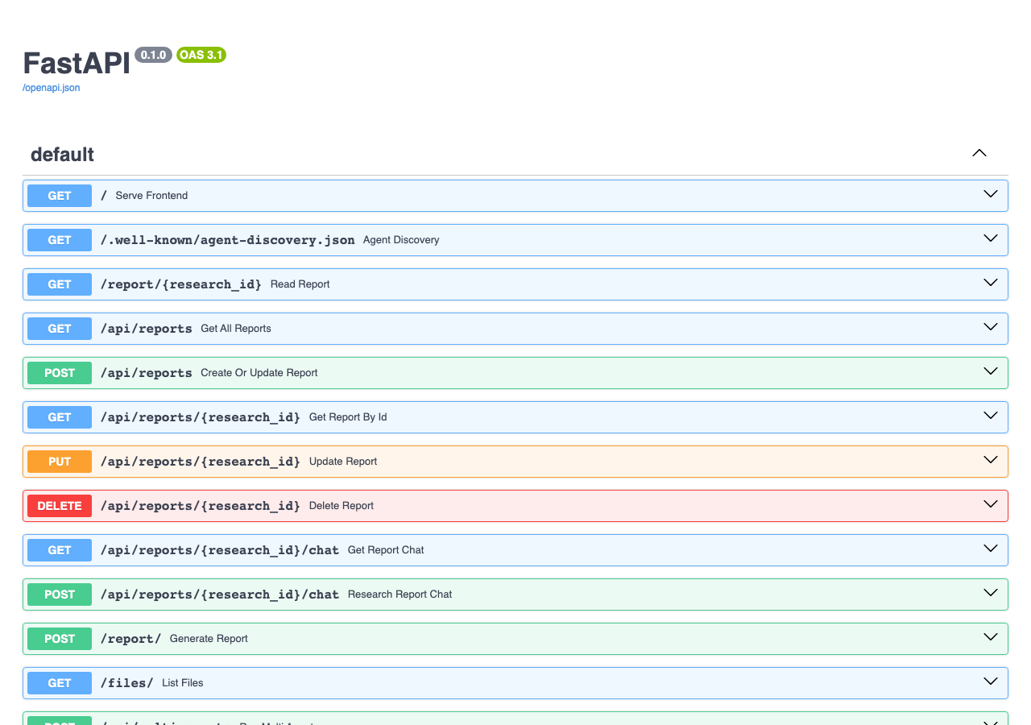
Task: Click the OAS 3.1 badge
Action: 201,55
